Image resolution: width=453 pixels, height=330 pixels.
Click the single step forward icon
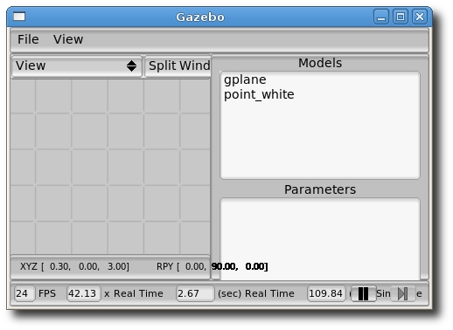[403, 293]
